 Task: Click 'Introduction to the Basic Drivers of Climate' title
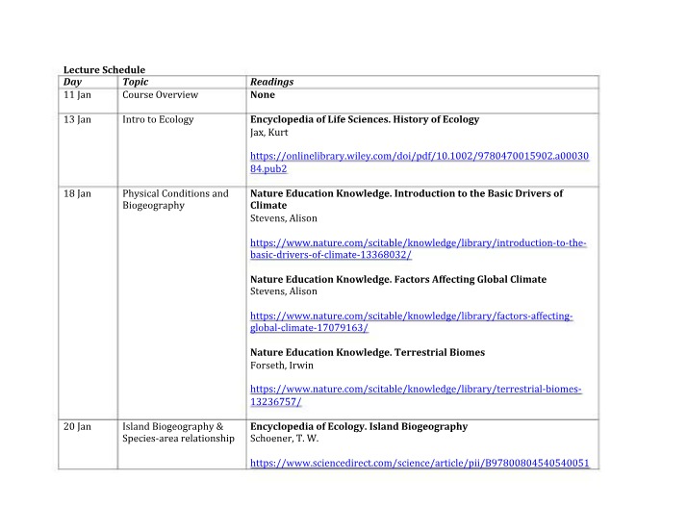(407, 199)
